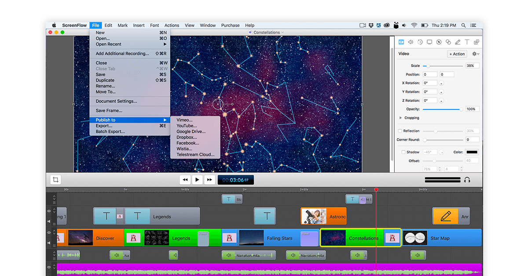Image resolution: width=528 pixels, height=276 pixels.
Task: Click the rewind playback button
Action: click(185, 180)
